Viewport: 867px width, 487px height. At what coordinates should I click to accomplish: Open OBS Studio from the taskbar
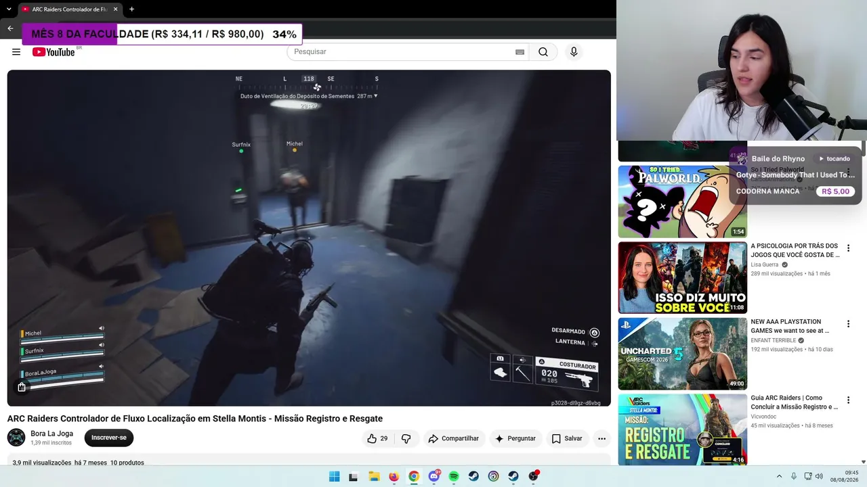534,476
